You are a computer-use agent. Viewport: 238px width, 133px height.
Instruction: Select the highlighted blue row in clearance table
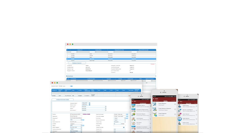(x=111, y=59)
